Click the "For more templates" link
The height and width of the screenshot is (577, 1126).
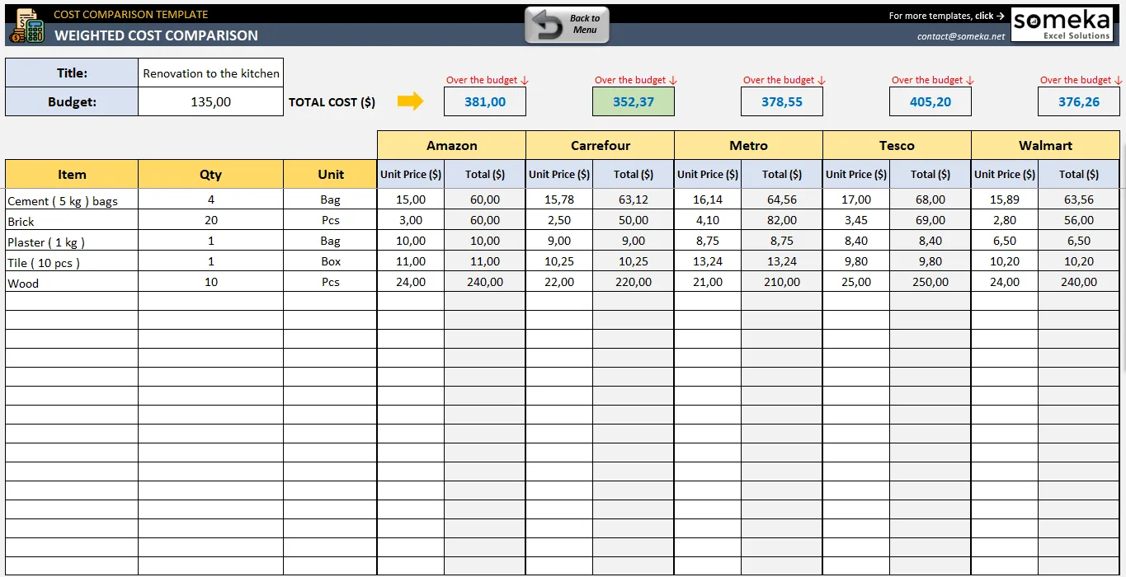pos(946,16)
